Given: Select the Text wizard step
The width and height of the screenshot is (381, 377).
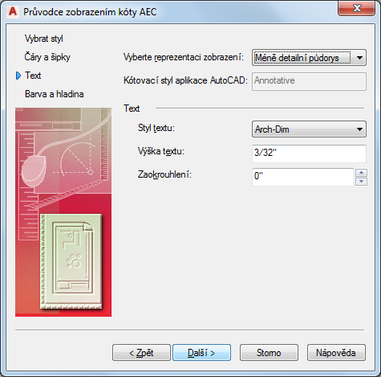Looking at the screenshot, I should pos(33,76).
